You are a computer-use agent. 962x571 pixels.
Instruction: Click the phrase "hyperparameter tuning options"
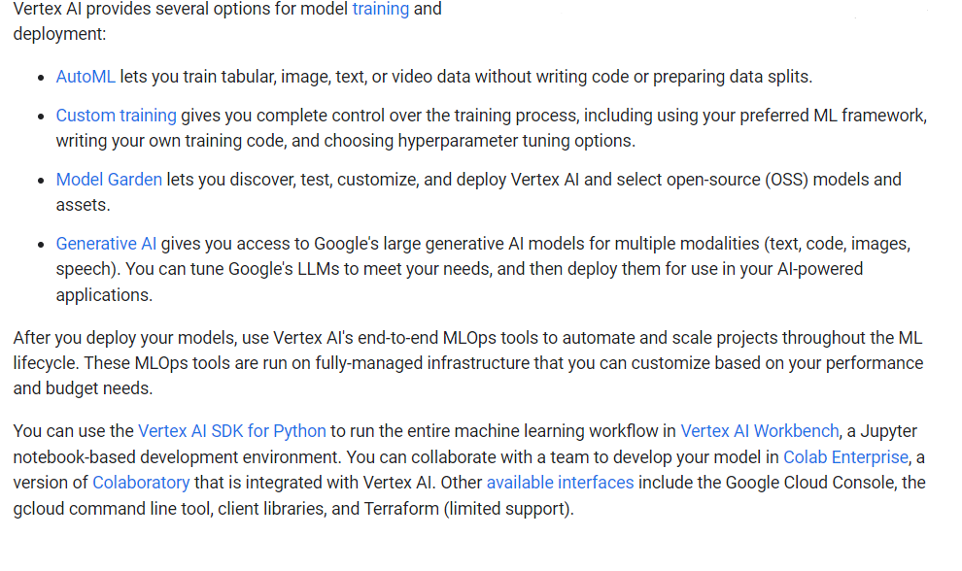[x=516, y=141]
